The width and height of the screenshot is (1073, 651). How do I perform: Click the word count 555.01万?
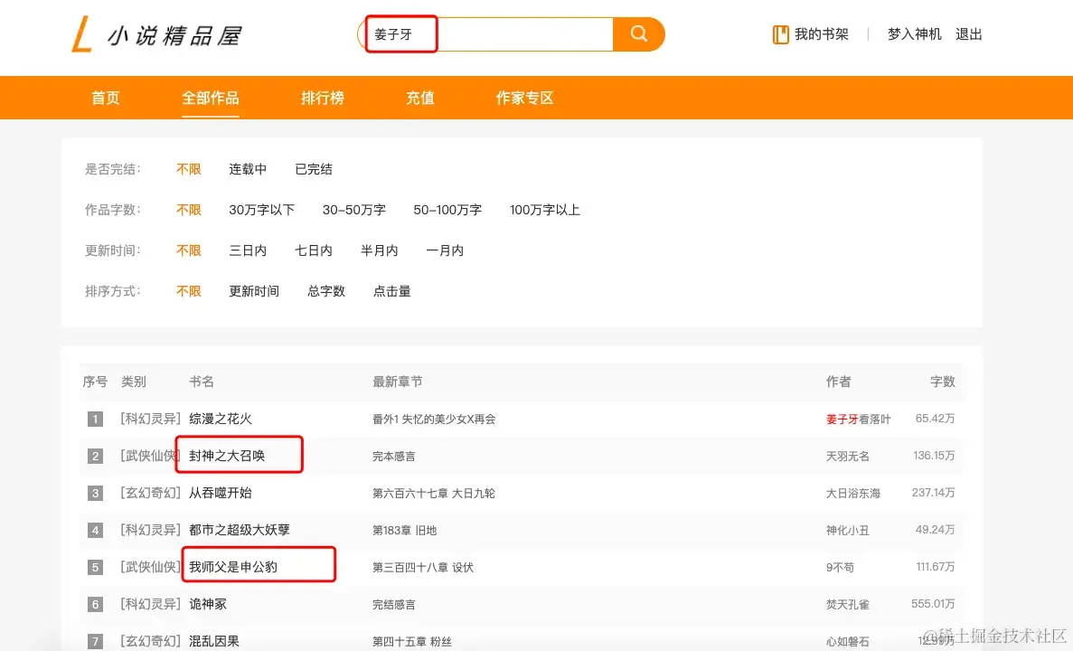[933, 604]
